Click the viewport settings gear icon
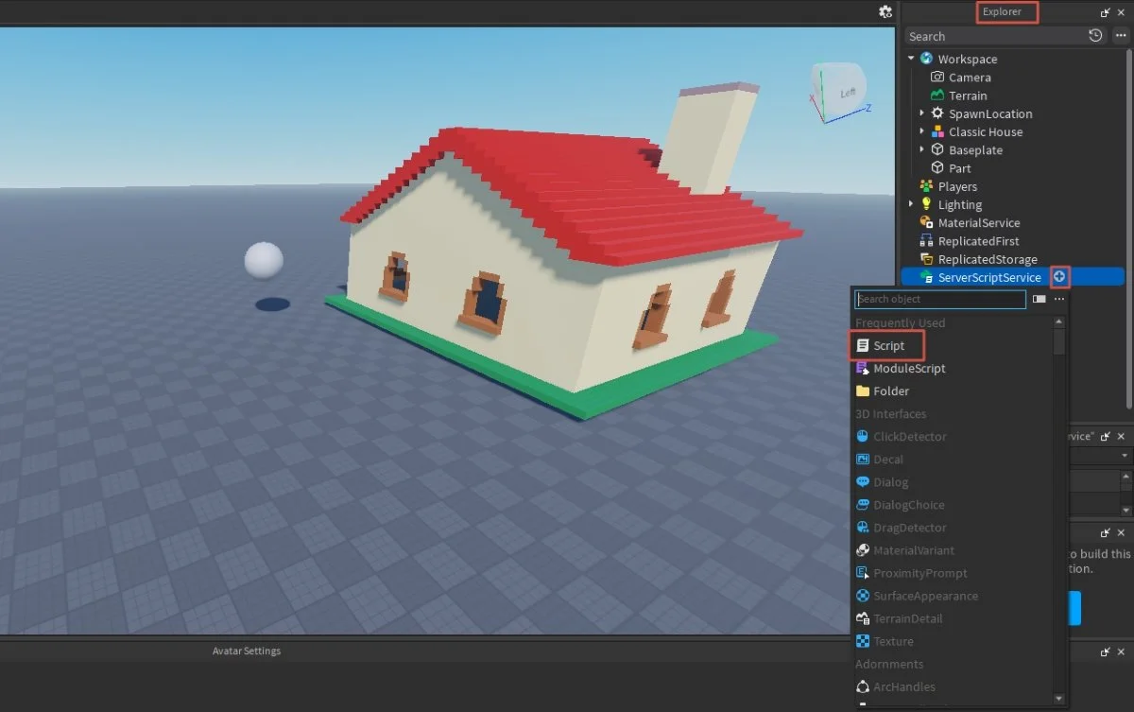Screen dimensions: 1134x712 click(x=885, y=11)
